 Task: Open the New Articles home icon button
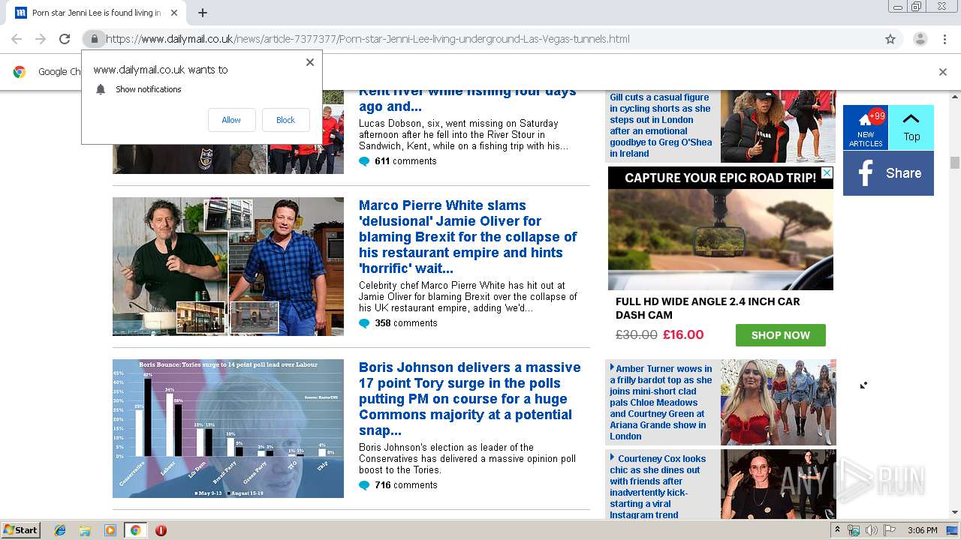click(866, 127)
